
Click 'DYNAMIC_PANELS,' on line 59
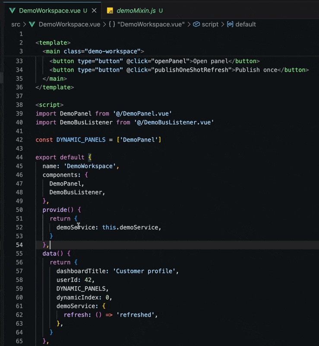click(x=82, y=288)
